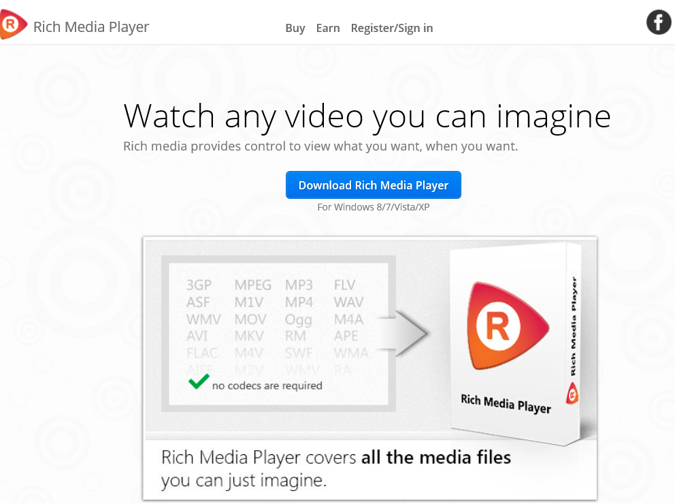Click the green checkmark icon

199,381
